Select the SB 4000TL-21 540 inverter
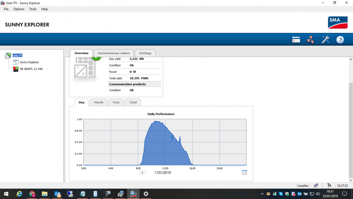The image size is (353, 199). 31,69
